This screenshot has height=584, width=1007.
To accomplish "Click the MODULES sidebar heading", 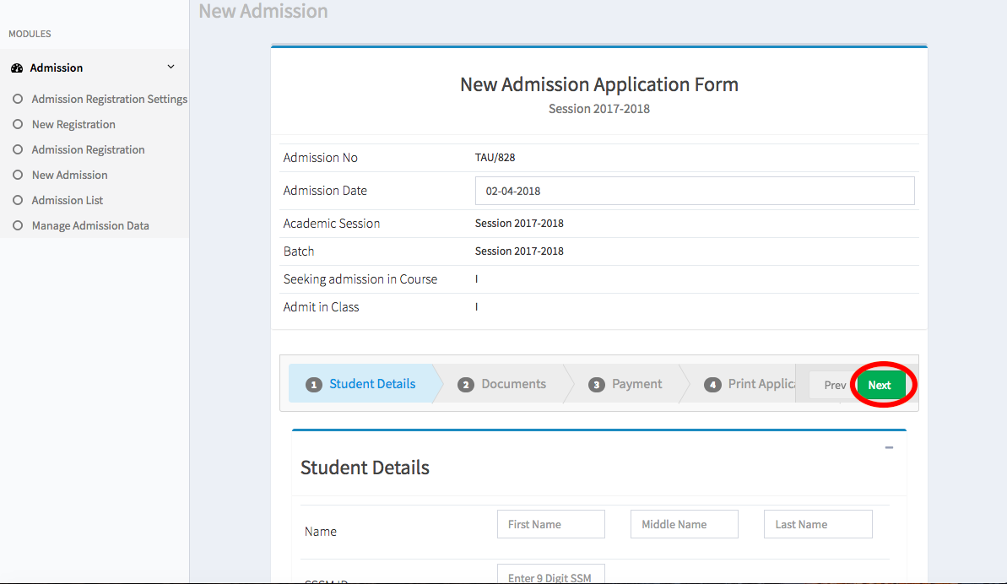I will pyautogui.click(x=30, y=34).
